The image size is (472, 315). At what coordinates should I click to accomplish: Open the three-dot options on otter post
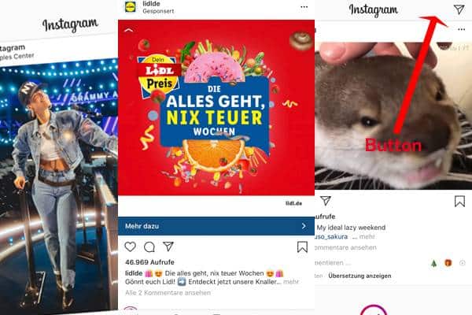coord(461,29)
